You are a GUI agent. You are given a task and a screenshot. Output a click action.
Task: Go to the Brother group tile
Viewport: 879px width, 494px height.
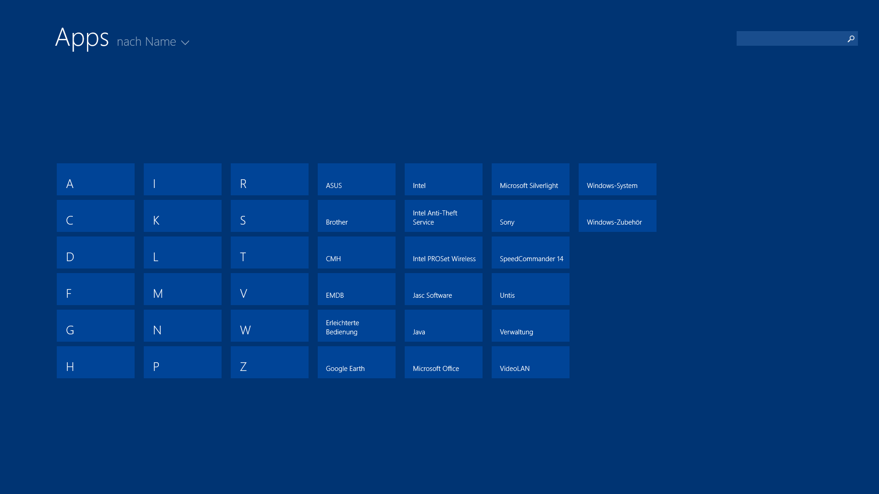[357, 216]
